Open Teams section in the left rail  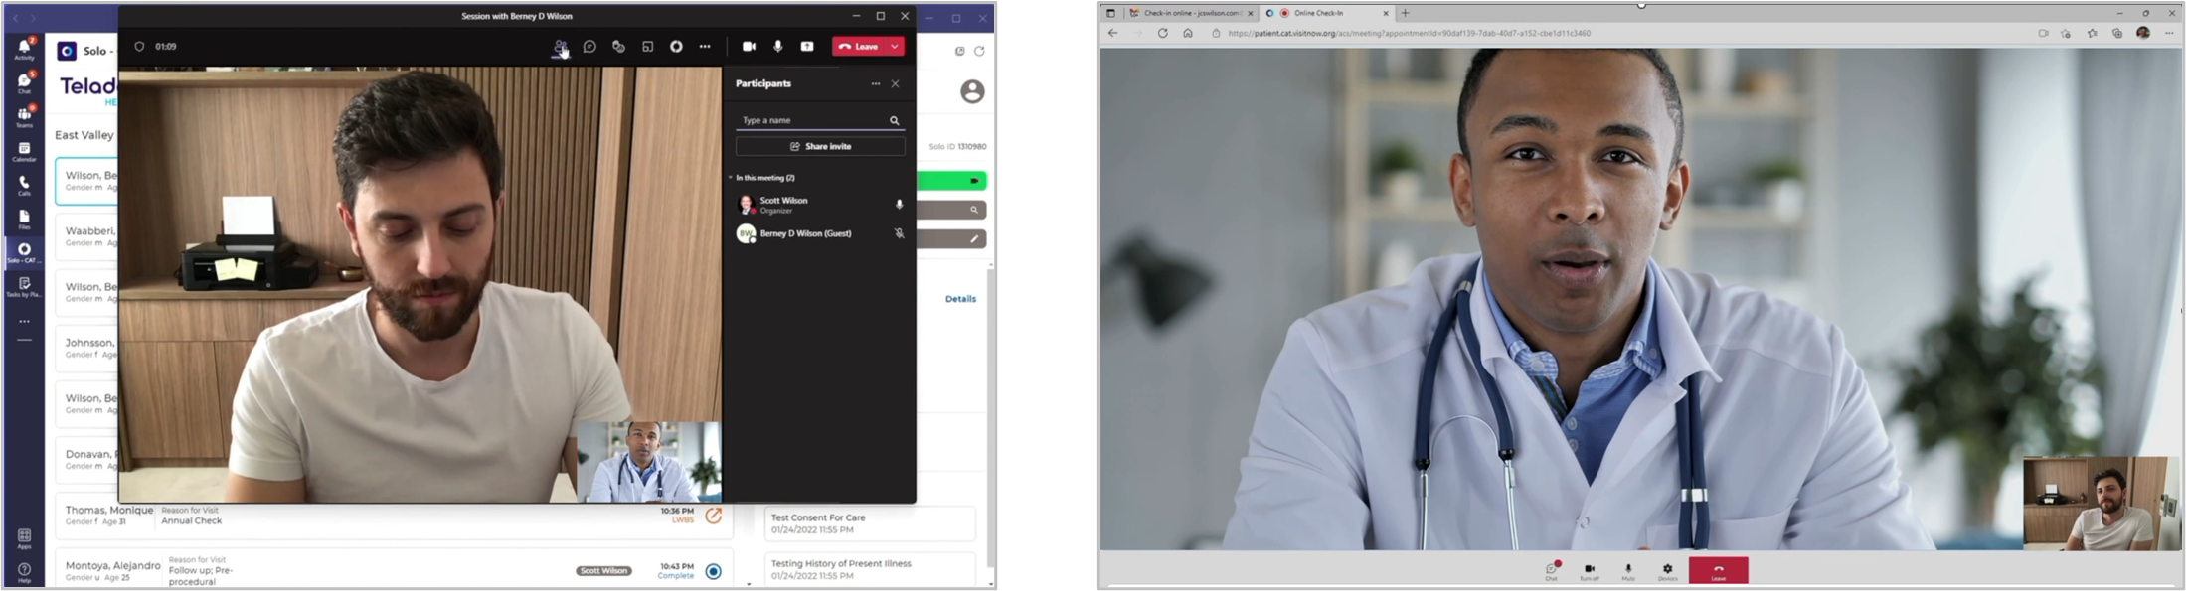[24, 116]
